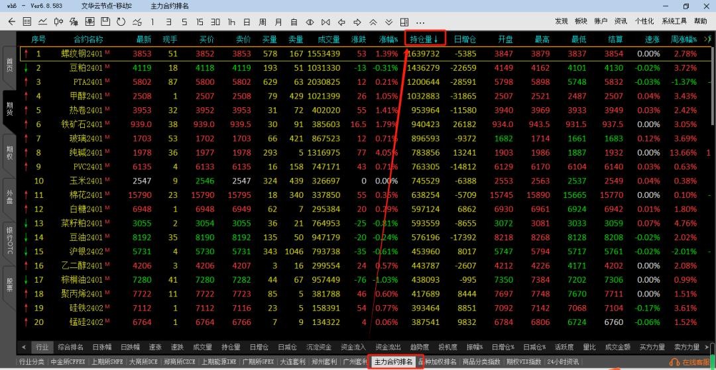Click the back arrow in the toolbar
The image size is (716, 370).
[x=11, y=22]
